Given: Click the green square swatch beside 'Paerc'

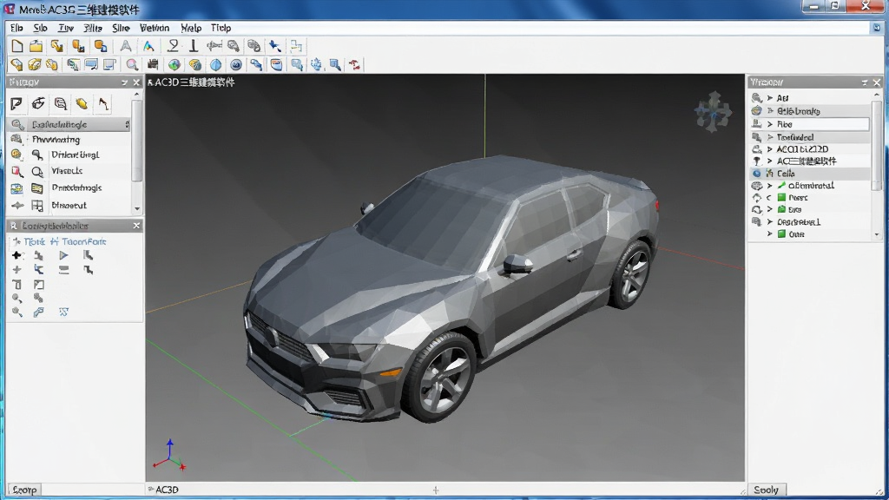Looking at the screenshot, I should tap(782, 197).
